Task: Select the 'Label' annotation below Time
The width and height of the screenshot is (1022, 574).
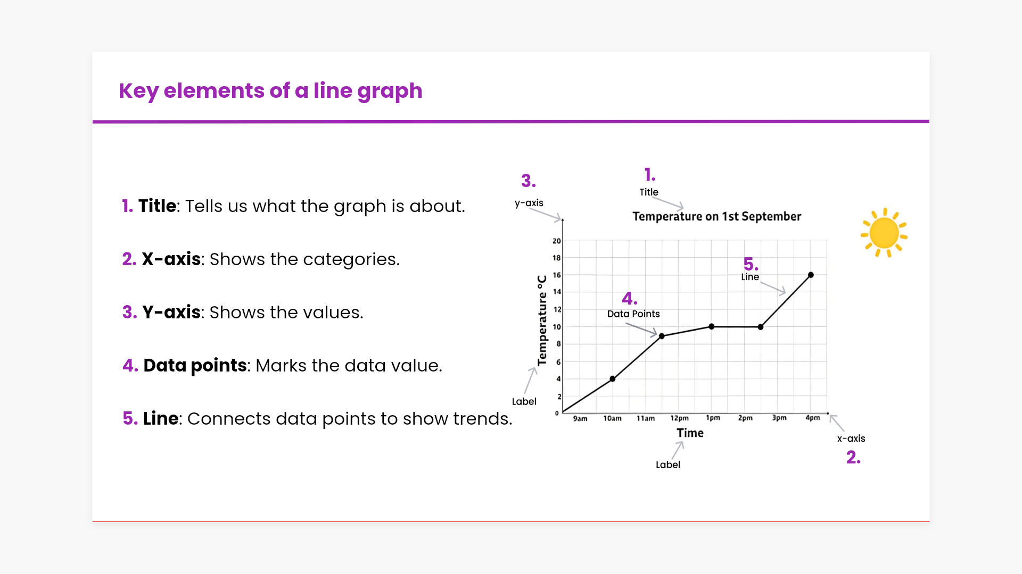Action: click(x=668, y=465)
